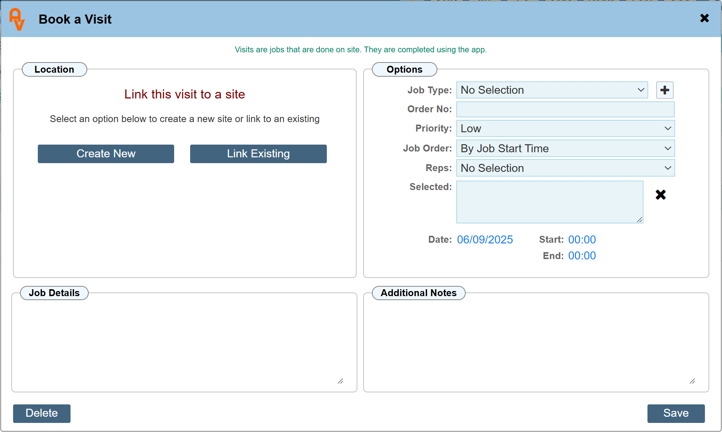Focus the Order No input field
722x432 pixels.
[x=565, y=109]
